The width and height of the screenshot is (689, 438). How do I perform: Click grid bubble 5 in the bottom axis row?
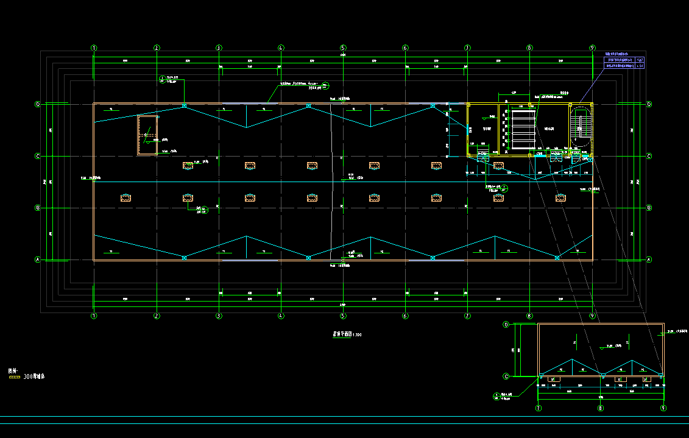coord(343,316)
